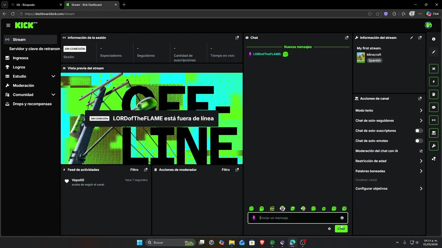442x248 pixels.
Task: Insert the first green smiley emote
Action: click(x=251, y=209)
